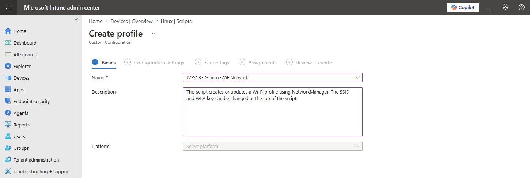Collapse the sidebar with the double chevron
Image resolution: width=530 pixels, height=178 pixels.
76,20
